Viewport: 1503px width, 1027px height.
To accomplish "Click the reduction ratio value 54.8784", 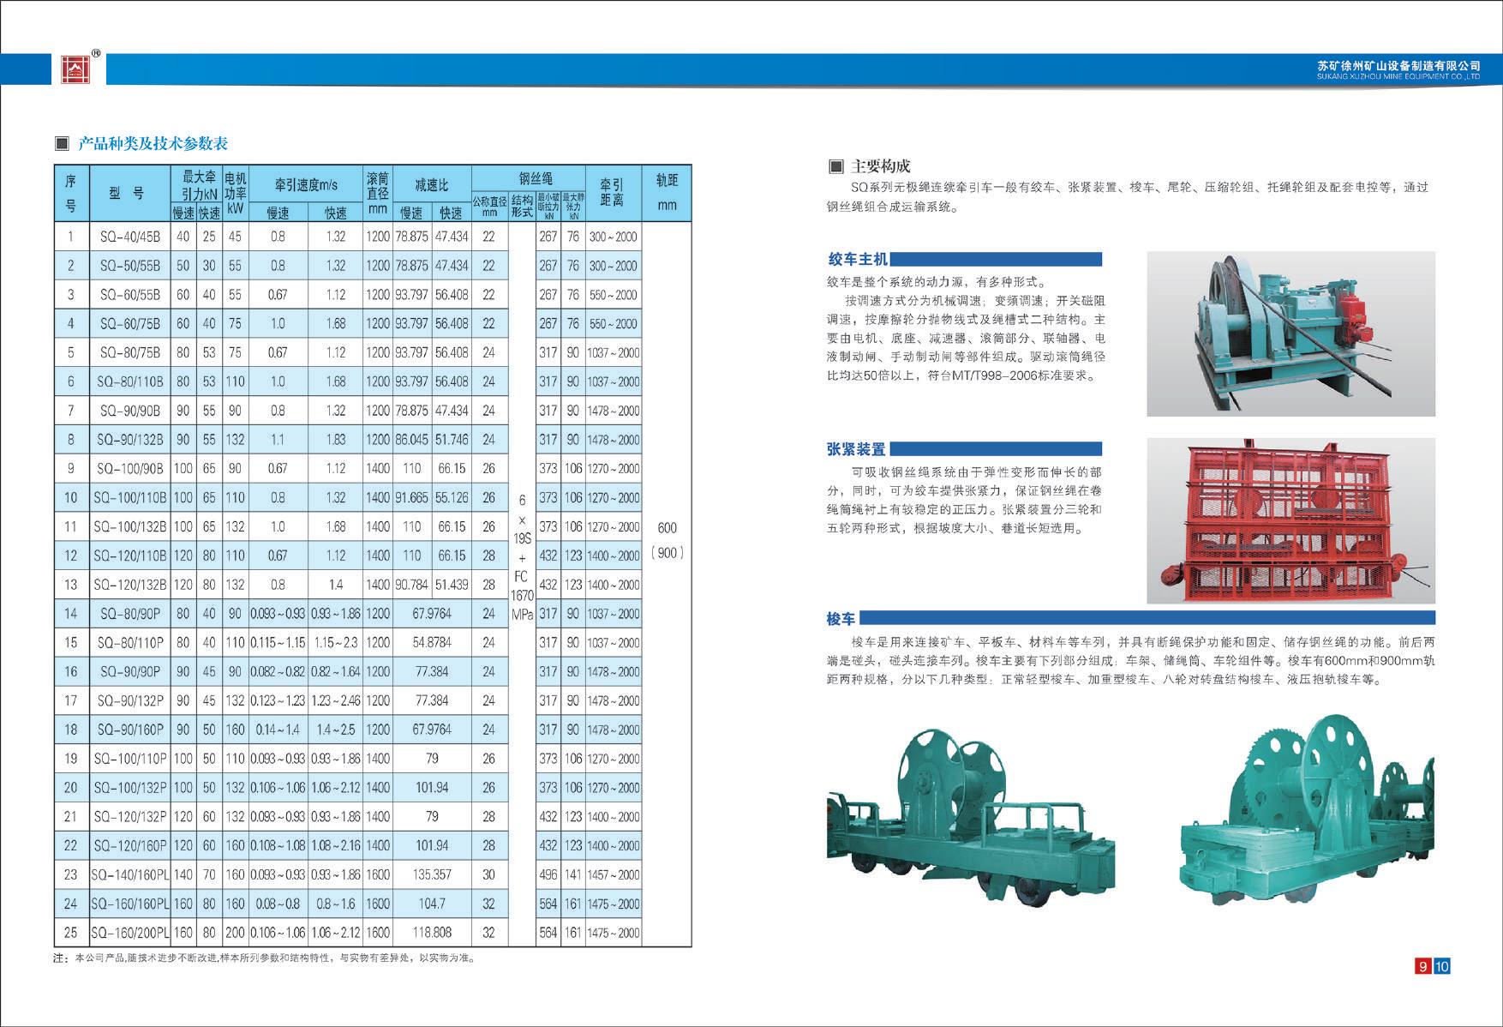I will coord(432,642).
